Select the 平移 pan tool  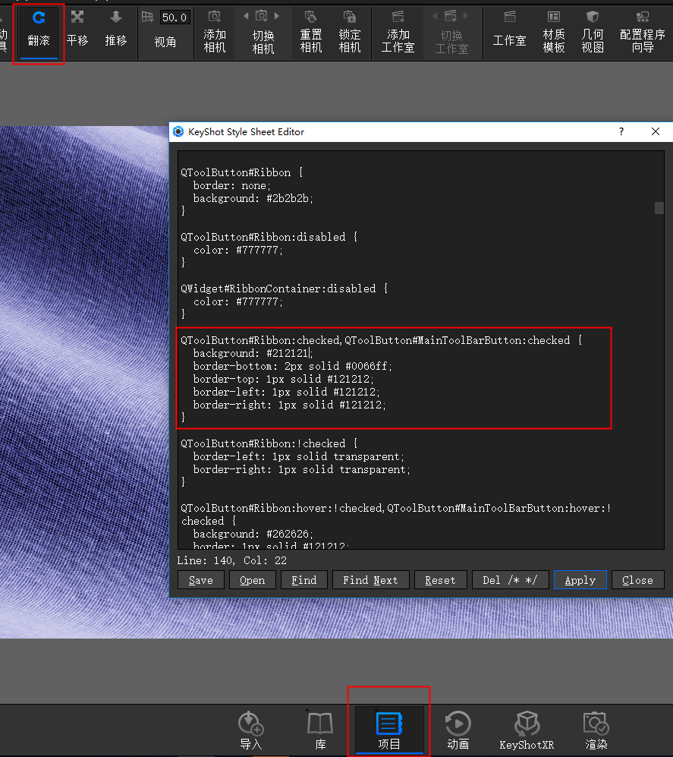point(77,31)
